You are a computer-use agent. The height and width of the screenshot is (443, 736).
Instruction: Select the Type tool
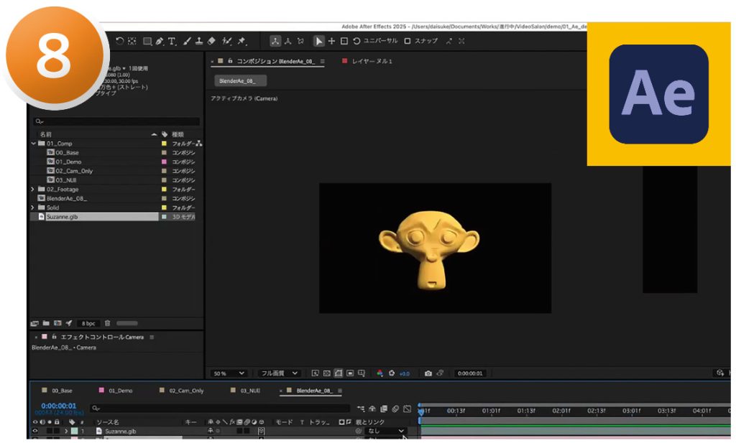[172, 41]
